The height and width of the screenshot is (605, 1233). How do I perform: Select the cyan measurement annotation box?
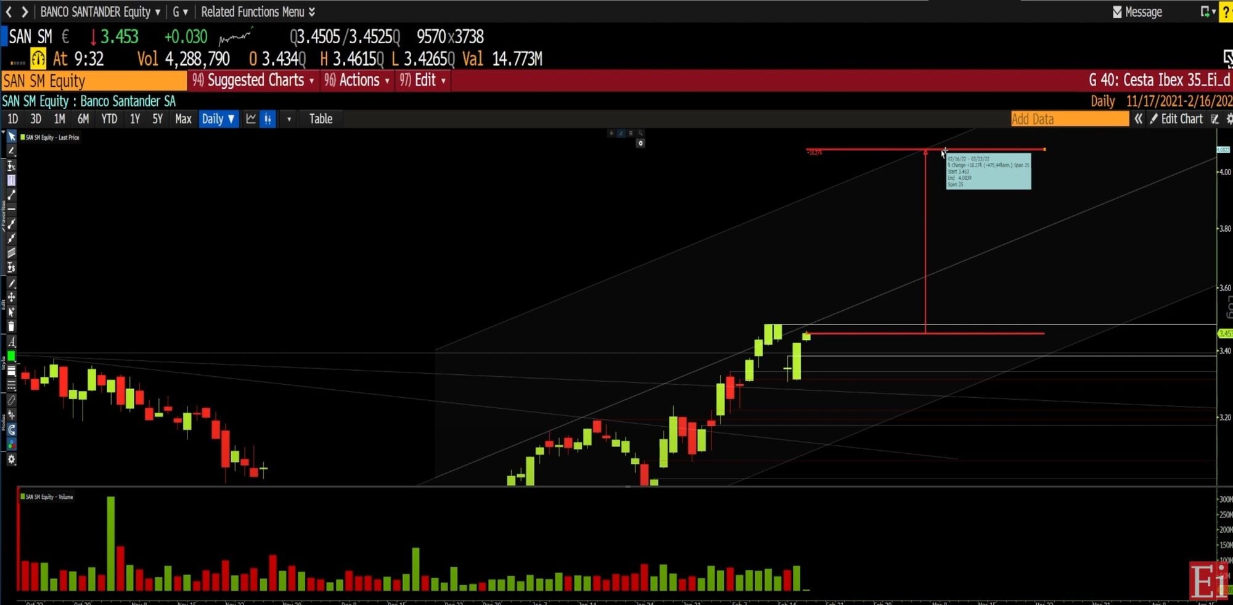tap(988, 171)
